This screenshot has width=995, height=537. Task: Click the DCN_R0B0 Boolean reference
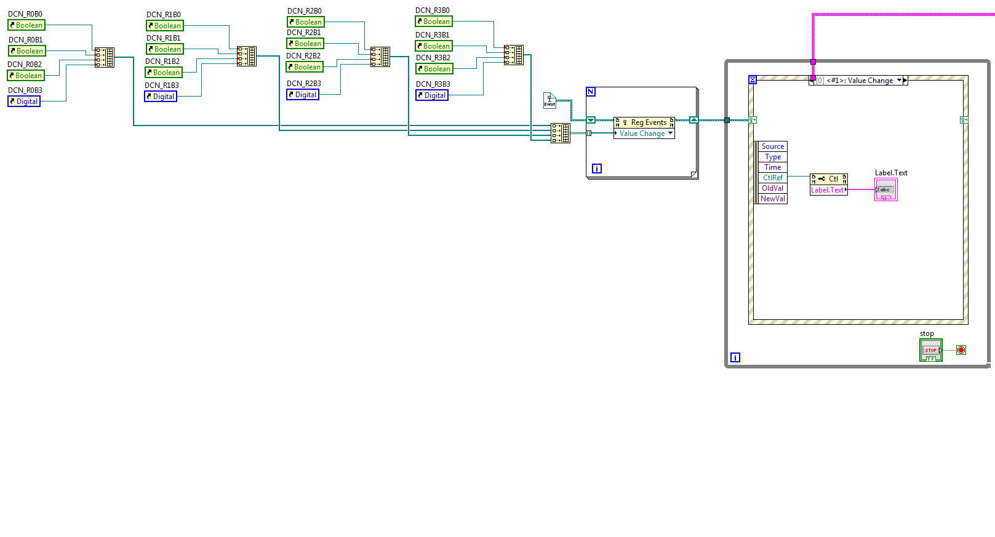pos(26,25)
